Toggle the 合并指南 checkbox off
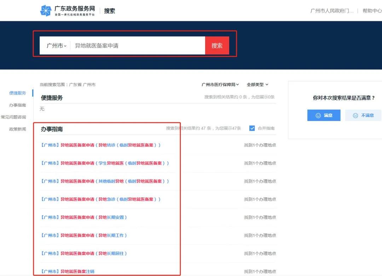Viewport: 382px width, 276px height. pos(252,128)
